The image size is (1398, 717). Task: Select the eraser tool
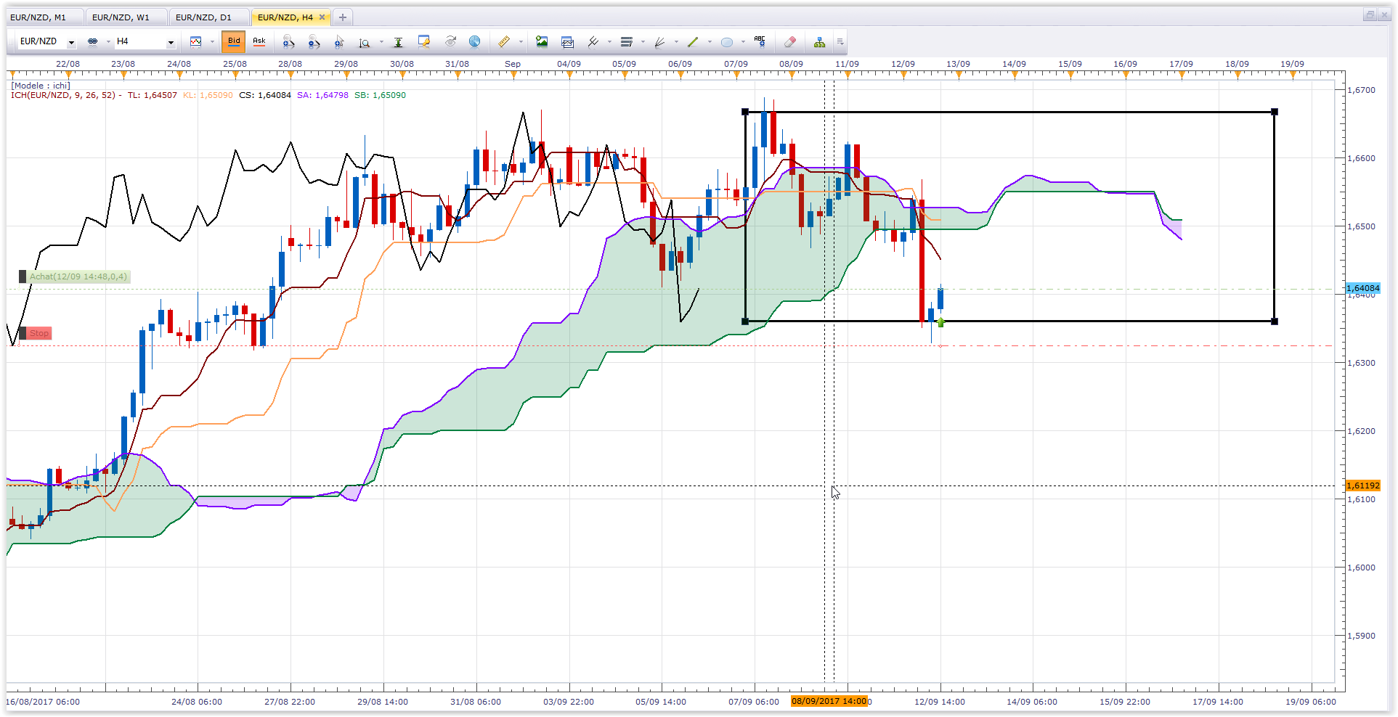coord(790,42)
